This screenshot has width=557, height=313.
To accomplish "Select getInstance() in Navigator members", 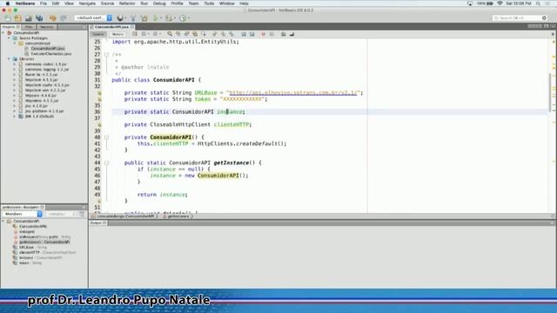I will [x=44, y=242].
